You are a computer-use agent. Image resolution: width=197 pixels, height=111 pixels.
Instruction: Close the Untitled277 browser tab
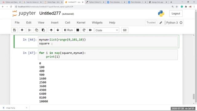tap(83, 2)
